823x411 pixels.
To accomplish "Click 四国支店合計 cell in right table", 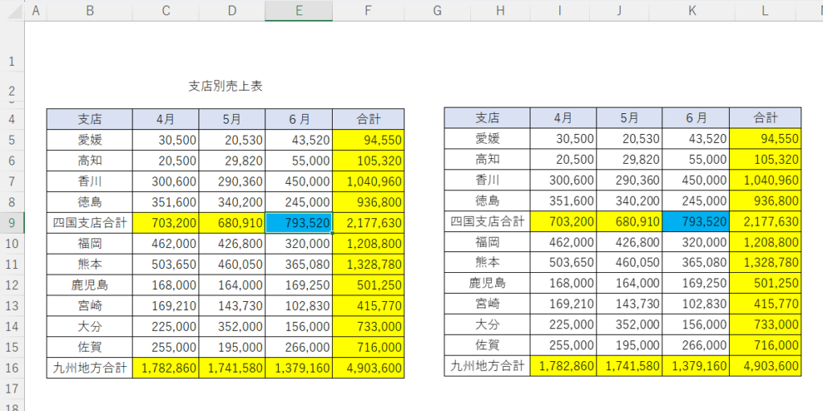I will click(x=487, y=222).
